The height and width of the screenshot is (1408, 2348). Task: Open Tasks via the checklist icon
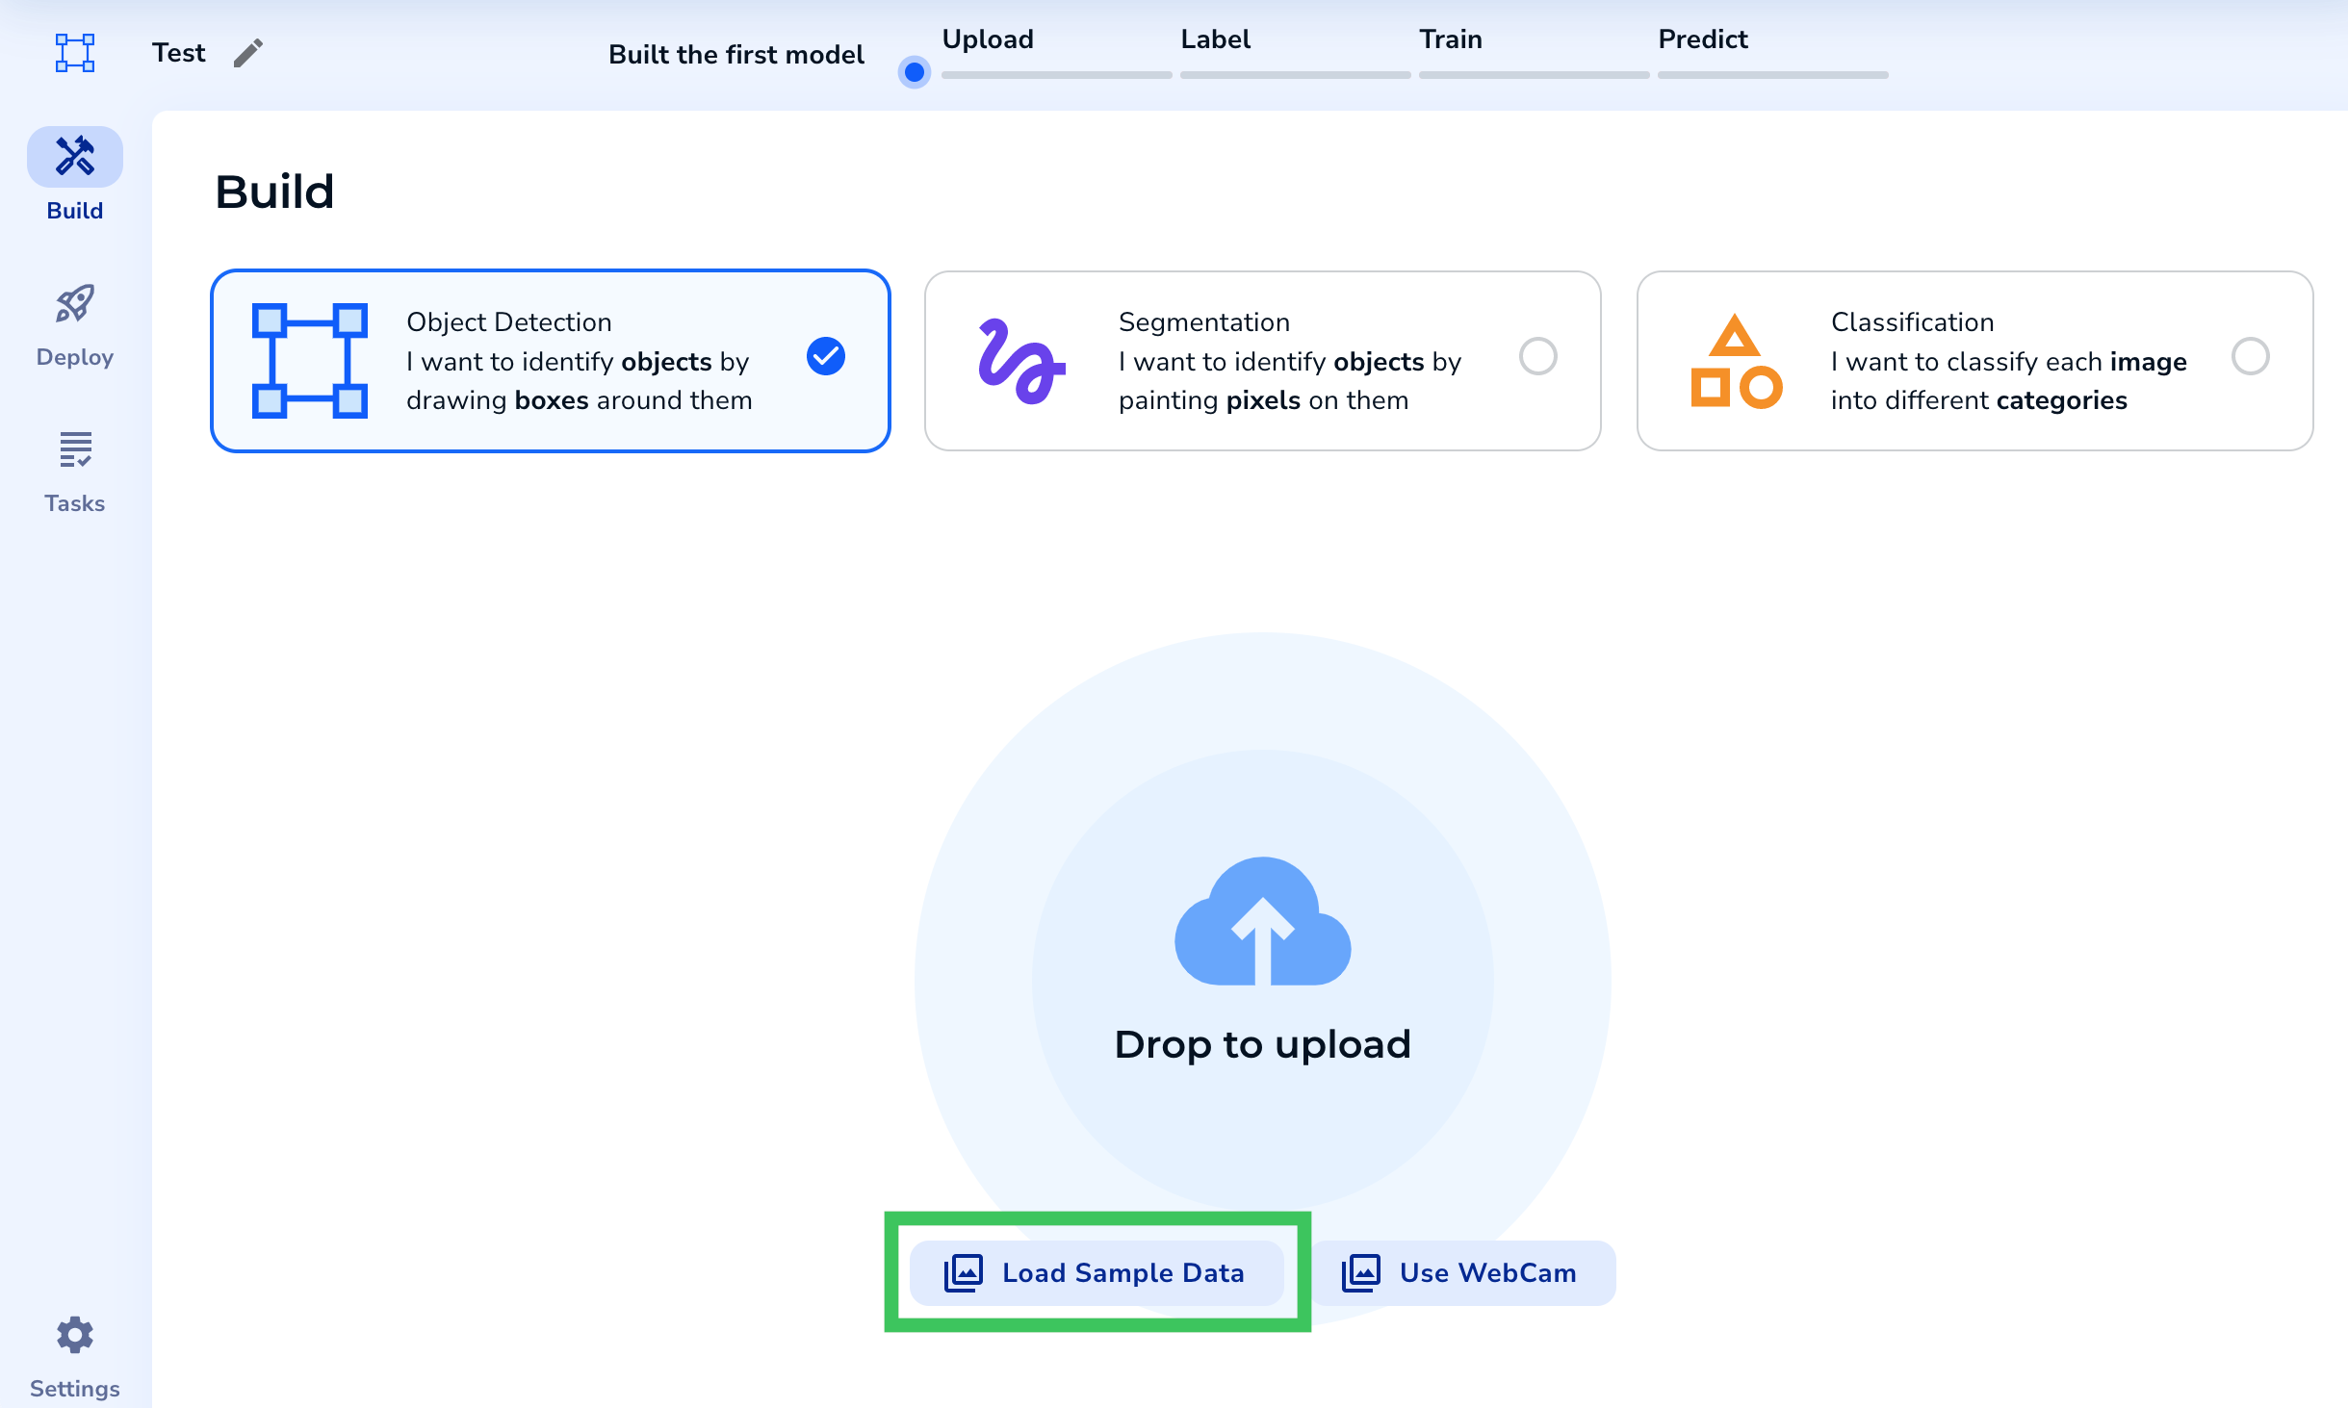pyautogui.click(x=75, y=450)
